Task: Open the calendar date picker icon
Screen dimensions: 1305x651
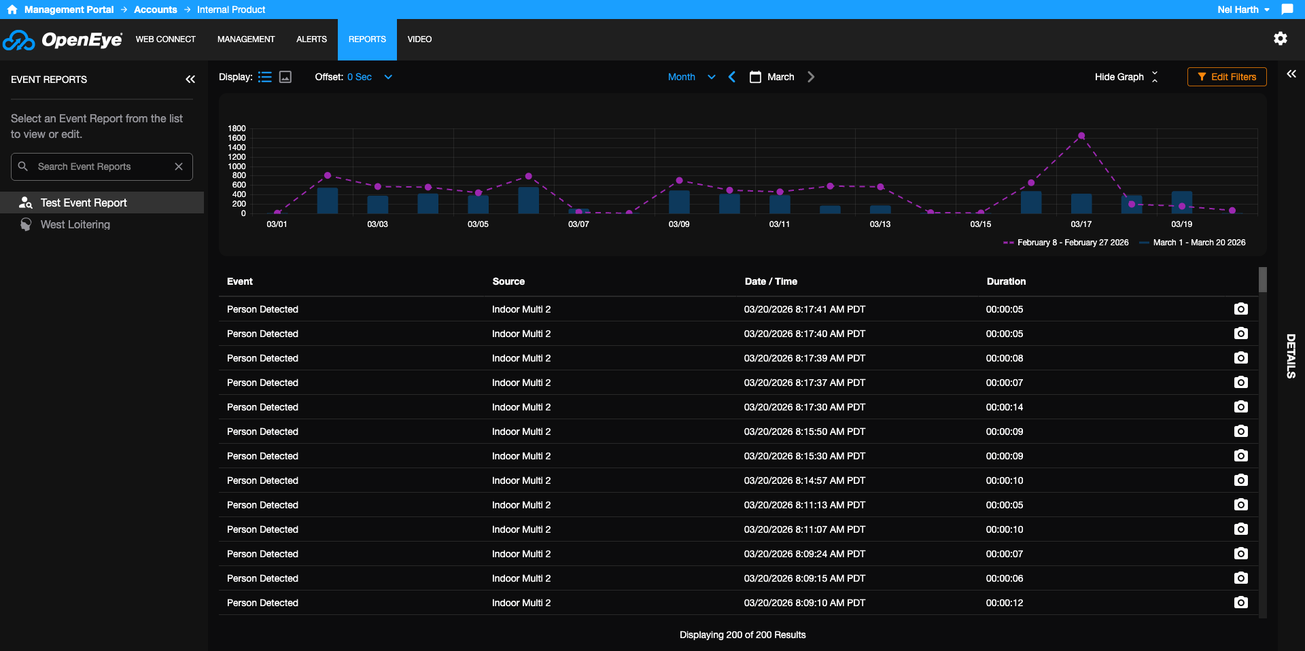Action: click(x=756, y=77)
